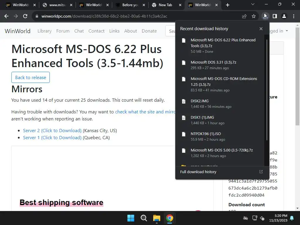Click the DISK1 (1).IMG file icon
The width and height of the screenshot is (300, 225).
pos(184,118)
